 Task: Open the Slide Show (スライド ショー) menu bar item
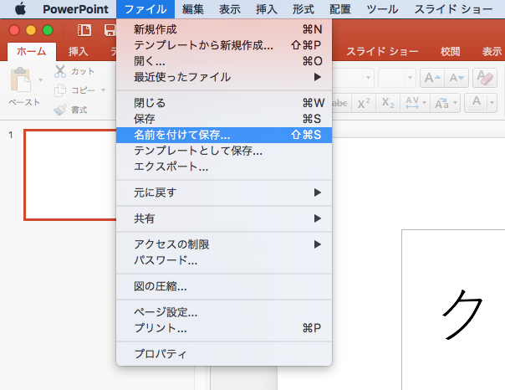(453, 9)
